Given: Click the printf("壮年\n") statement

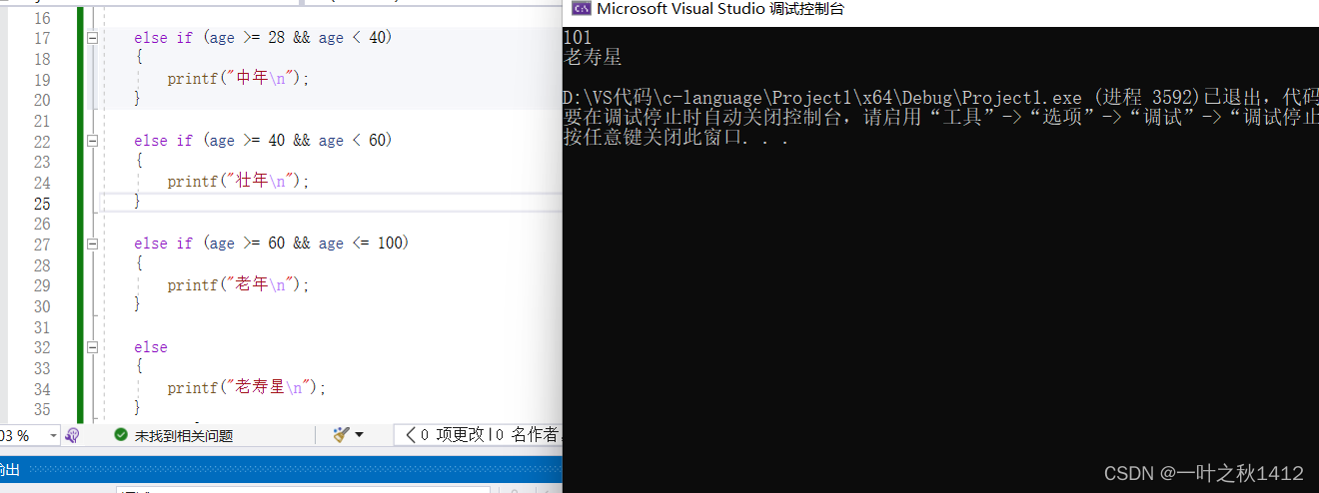Looking at the screenshot, I should tap(238, 182).
